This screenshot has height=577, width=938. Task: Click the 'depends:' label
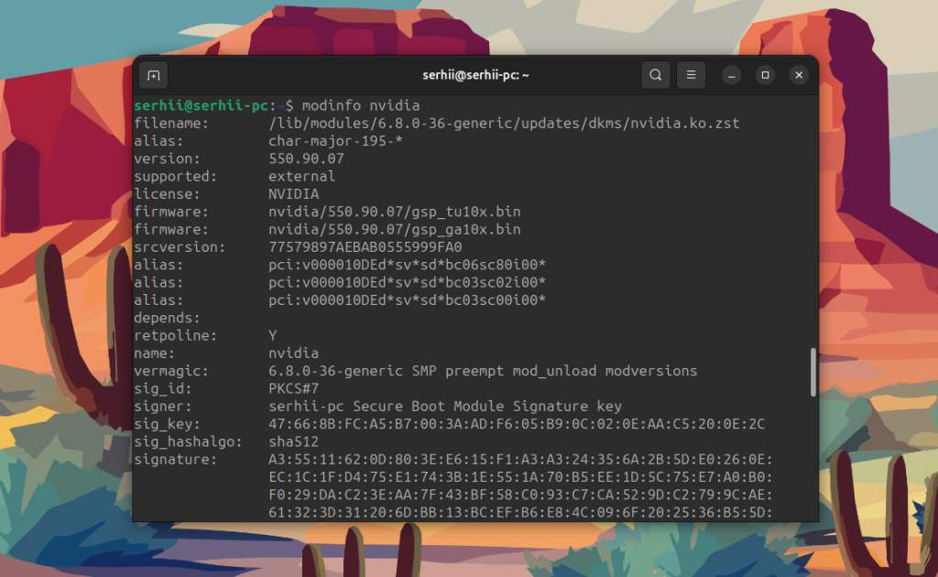[167, 318]
